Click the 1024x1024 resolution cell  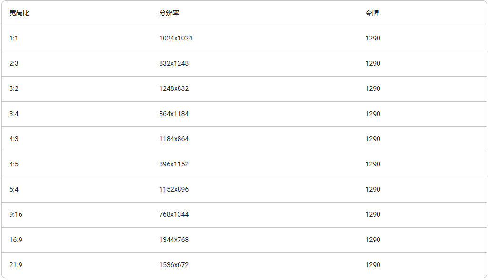(x=176, y=38)
